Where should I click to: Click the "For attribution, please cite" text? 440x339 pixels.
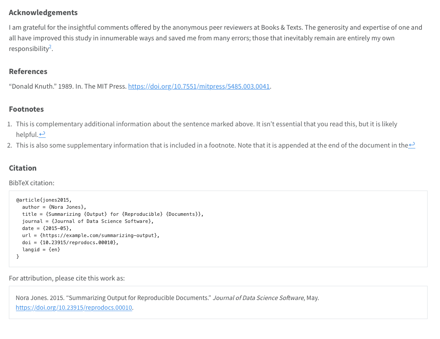[x=67, y=278]
